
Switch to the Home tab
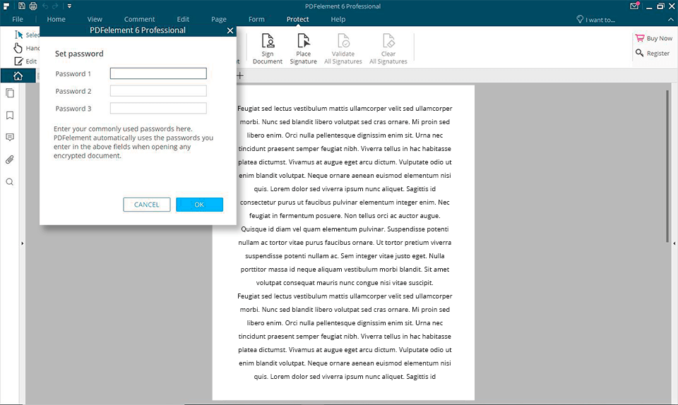(x=56, y=19)
